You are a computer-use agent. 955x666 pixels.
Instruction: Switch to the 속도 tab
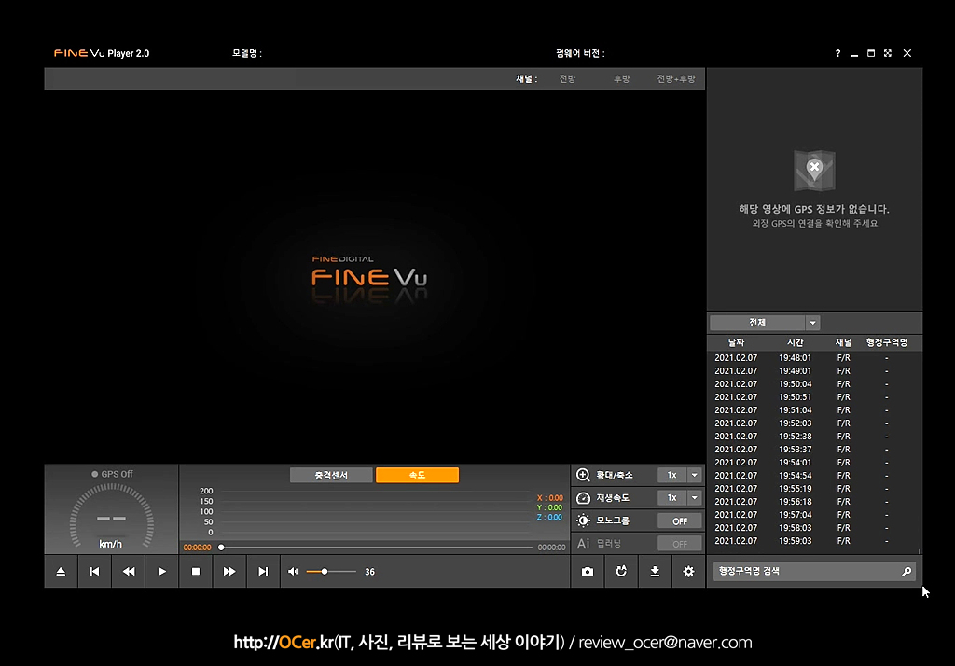pos(417,475)
